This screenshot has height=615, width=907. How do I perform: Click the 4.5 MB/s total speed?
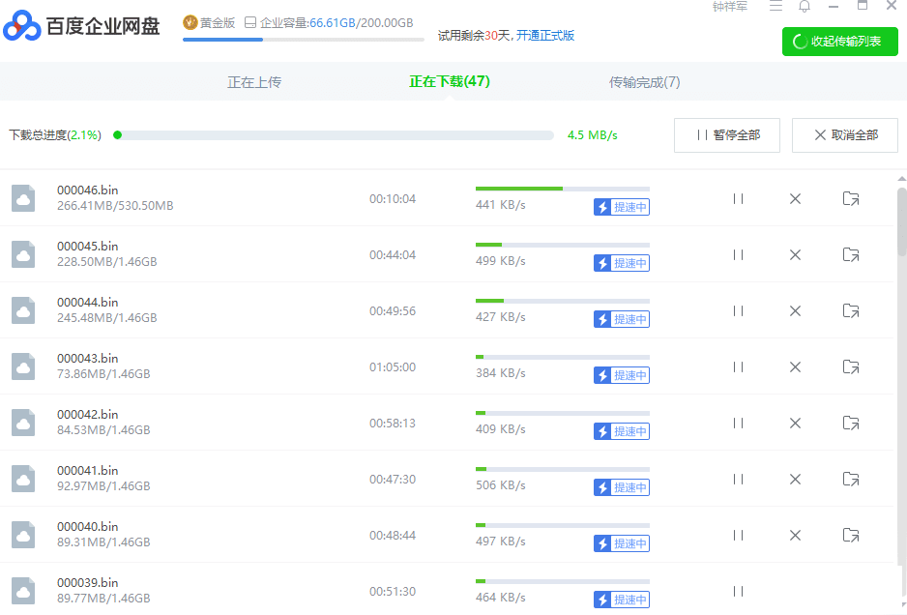pos(593,135)
